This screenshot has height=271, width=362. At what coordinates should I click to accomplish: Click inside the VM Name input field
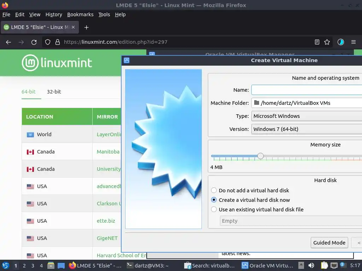(306, 90)
